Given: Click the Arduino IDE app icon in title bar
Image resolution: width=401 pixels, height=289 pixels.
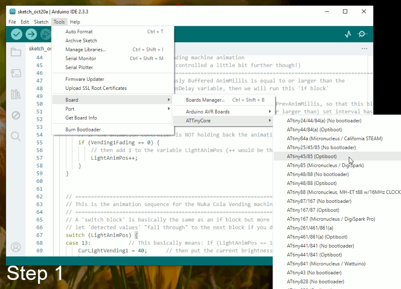Looking at the screenshot, I should coord(12,12).
